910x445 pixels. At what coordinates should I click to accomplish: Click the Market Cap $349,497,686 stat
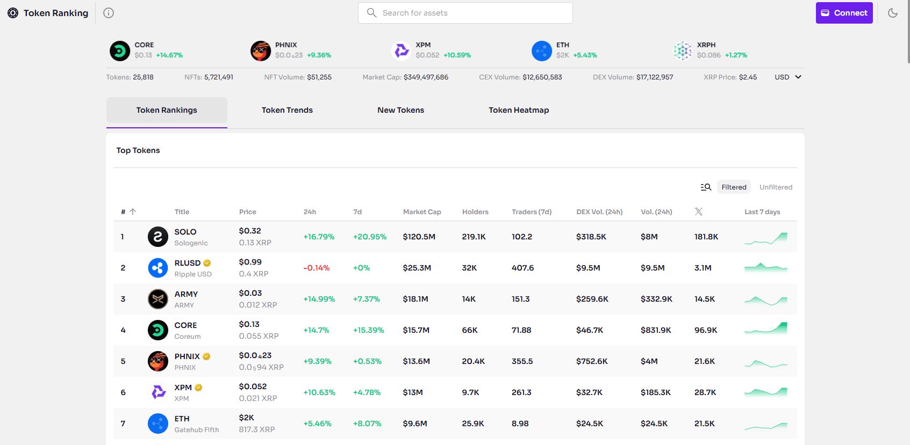pos(405,77)
